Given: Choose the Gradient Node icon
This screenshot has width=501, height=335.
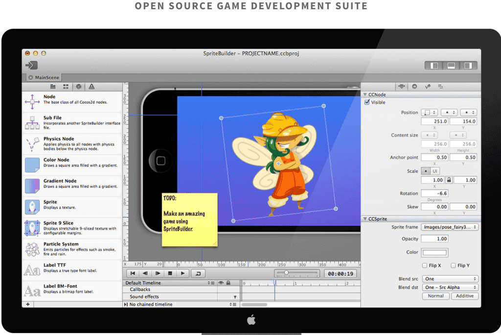Looking at the screenshot, I should 32,186.
